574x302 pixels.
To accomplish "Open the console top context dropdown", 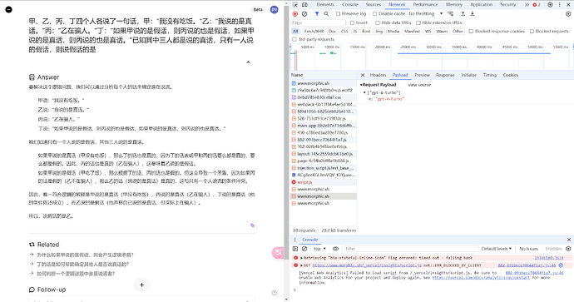I will [319, 249].
